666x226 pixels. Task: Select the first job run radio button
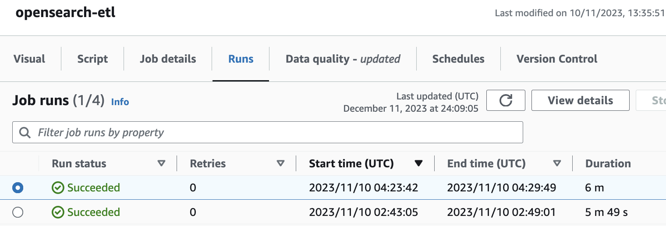pyautogui.click(x=18, y=188)
